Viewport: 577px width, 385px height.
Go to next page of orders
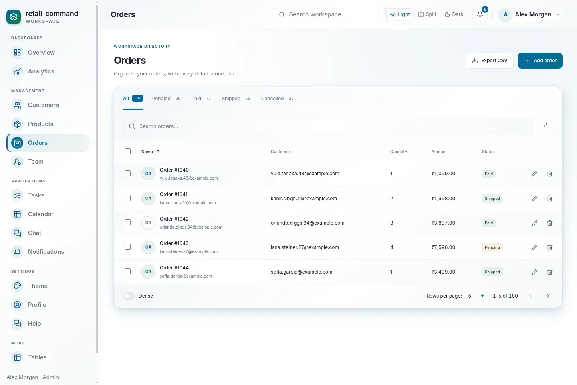tap(548, 296)
